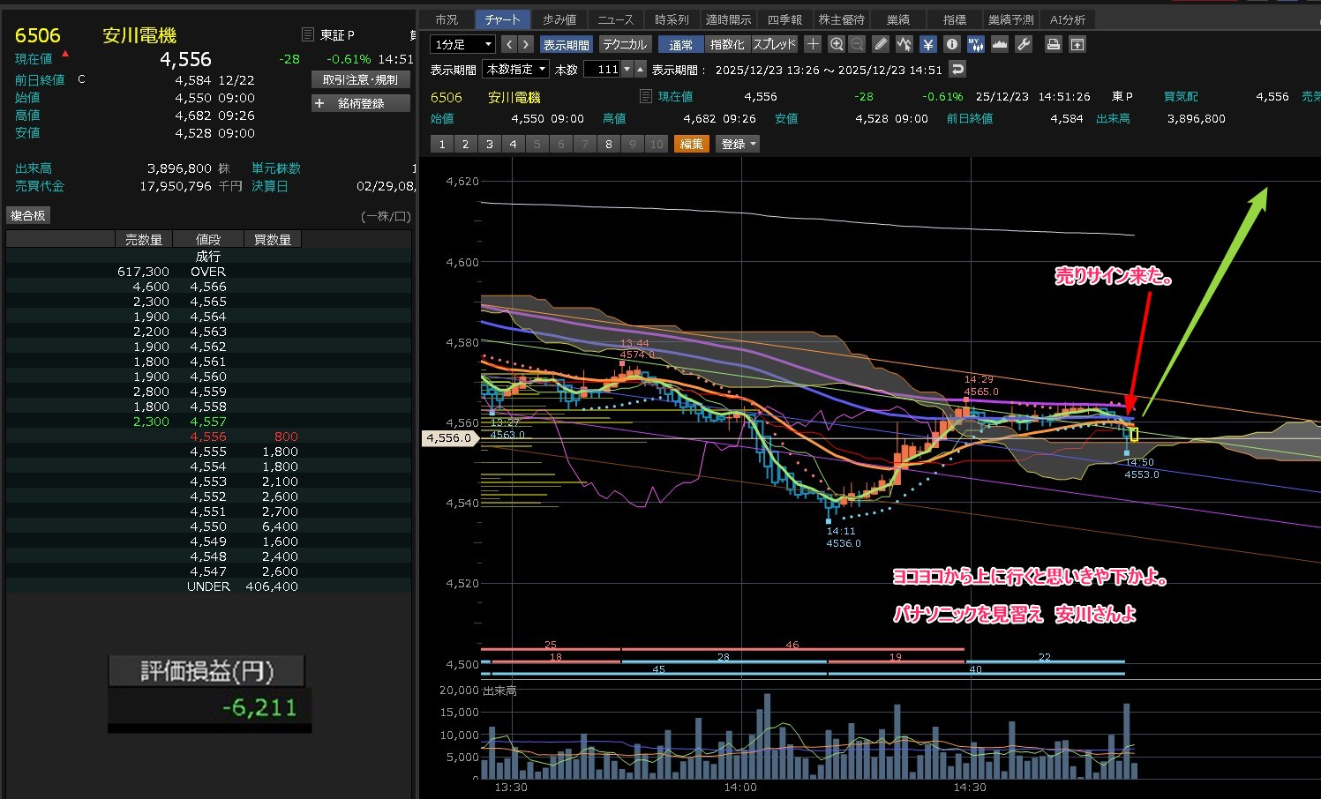Click the display period reset arrow icon
Viewport: 1321px width, 799px height.
(x=957, y=69)
